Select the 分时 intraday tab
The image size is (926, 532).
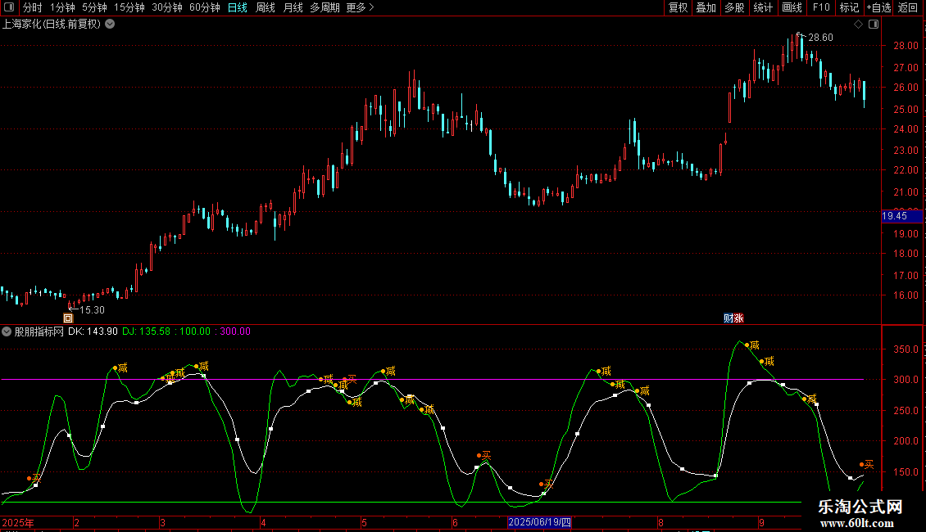[x=32, y=7]
